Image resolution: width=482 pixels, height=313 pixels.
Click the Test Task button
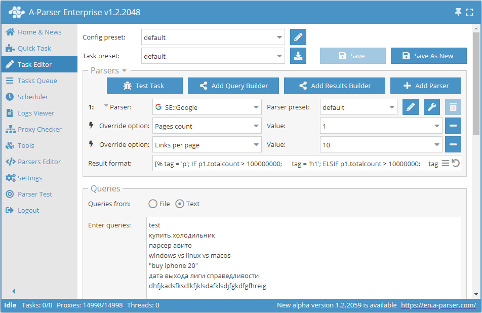coord(144,86)
